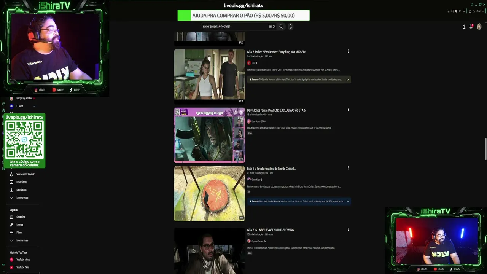This screenshot has width=487, height=274.
Task: Play the GTA 6 MIND-BLOWING video thumbnail
Action: (x=210, y=250)
